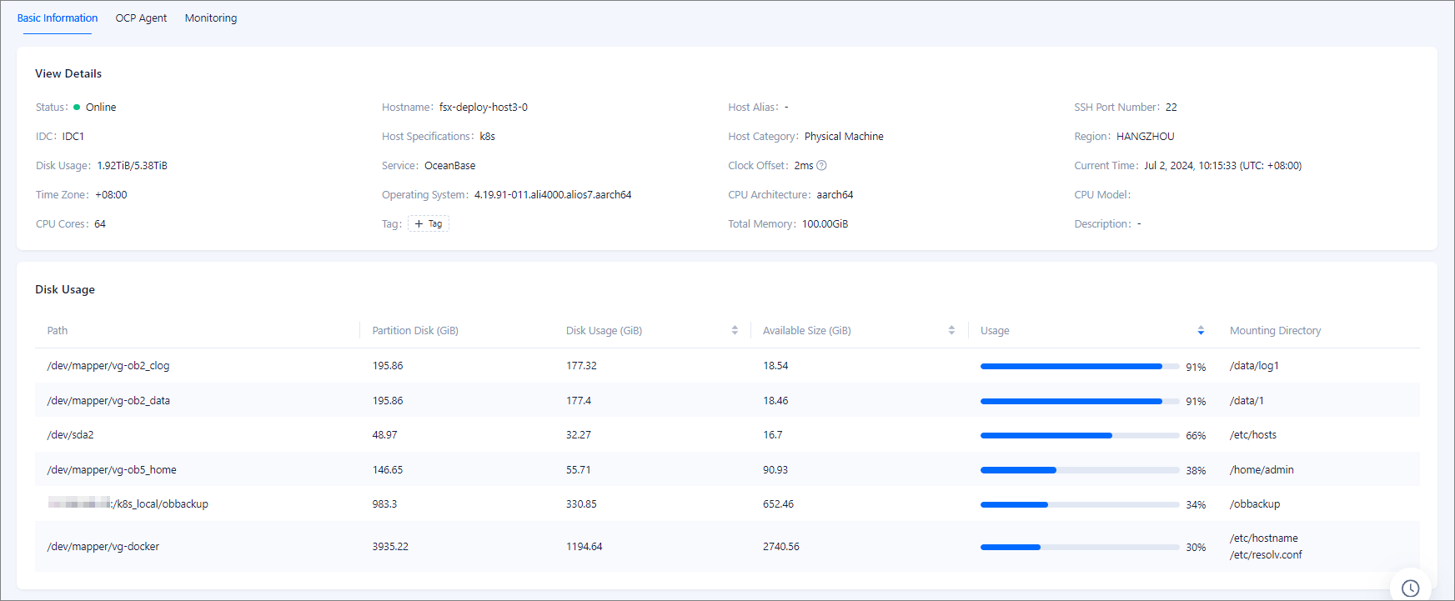Click the Partition Disk (GiB) column header
The width and height of the screenshot is (1455, 601).
tap(415, 331)
